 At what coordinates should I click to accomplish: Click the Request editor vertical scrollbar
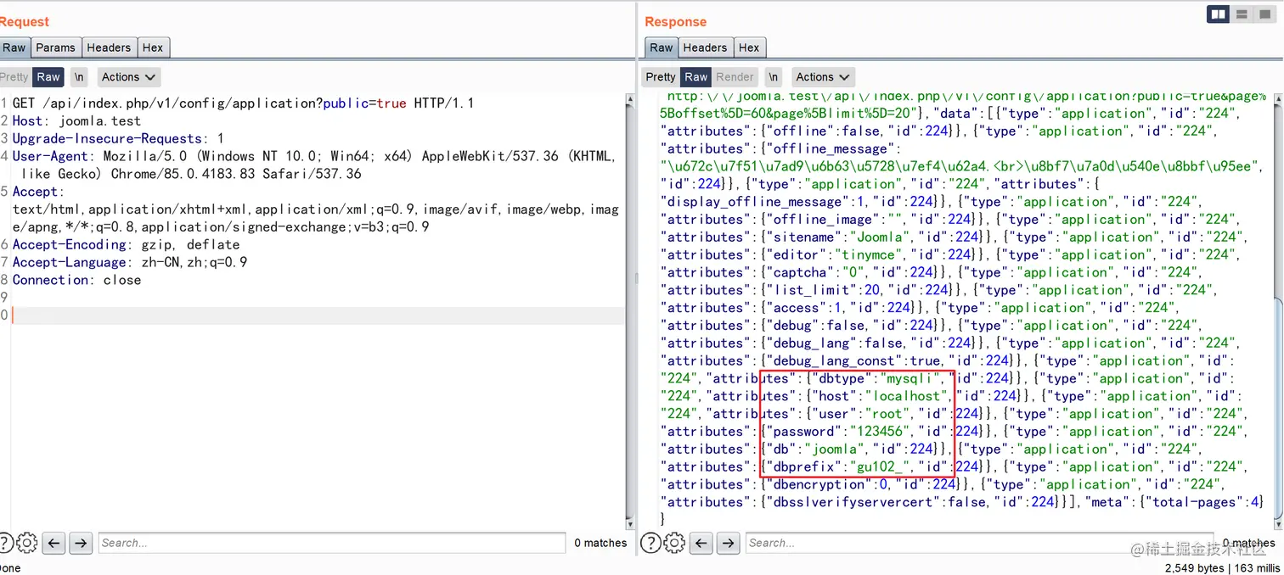[630, 310]
